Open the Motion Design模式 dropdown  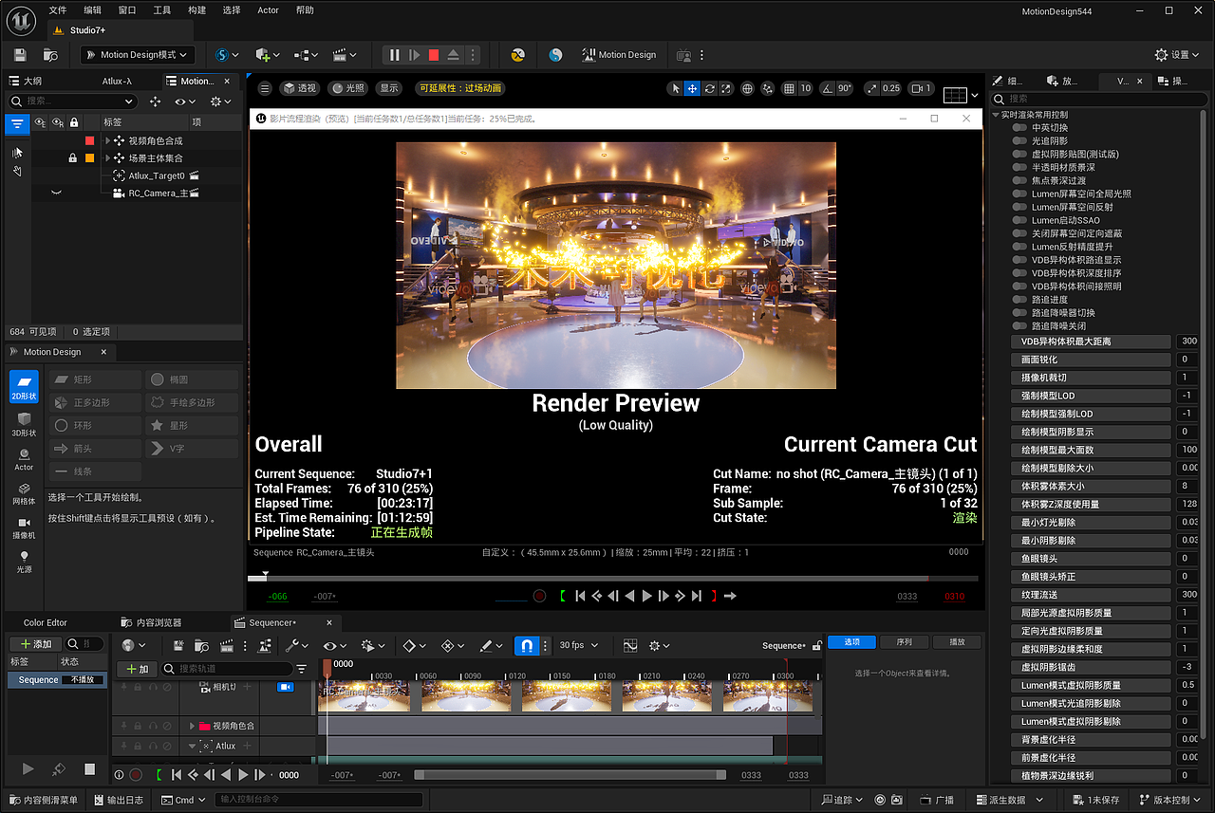138,55
